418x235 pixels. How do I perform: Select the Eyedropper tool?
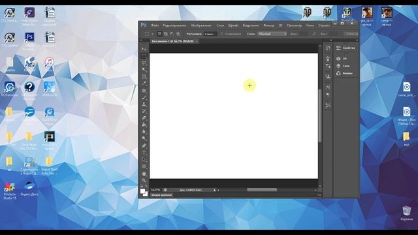(x=144, y=84)
